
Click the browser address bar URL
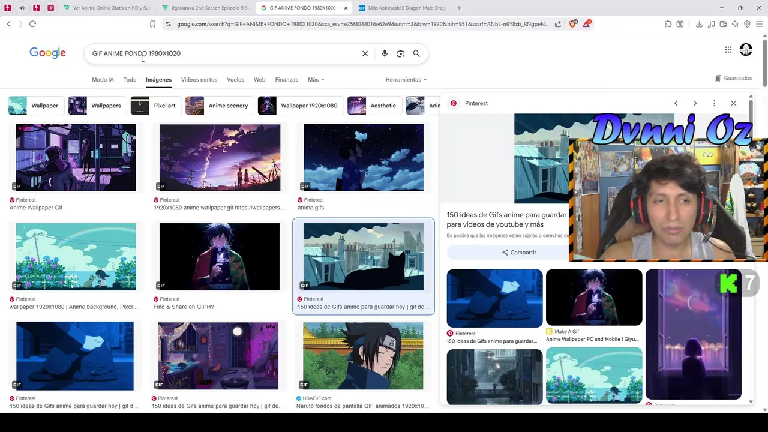[362, 24]
